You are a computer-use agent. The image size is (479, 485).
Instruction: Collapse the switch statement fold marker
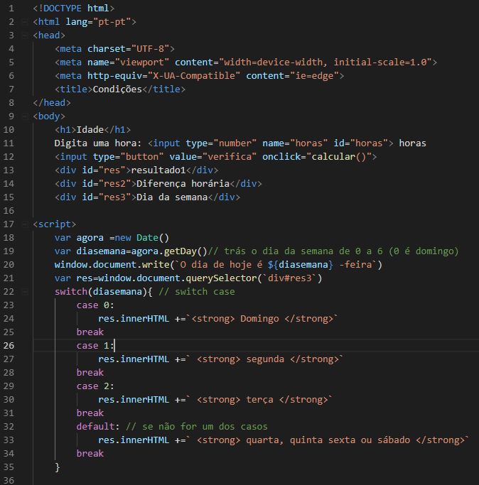pos(24,292)
